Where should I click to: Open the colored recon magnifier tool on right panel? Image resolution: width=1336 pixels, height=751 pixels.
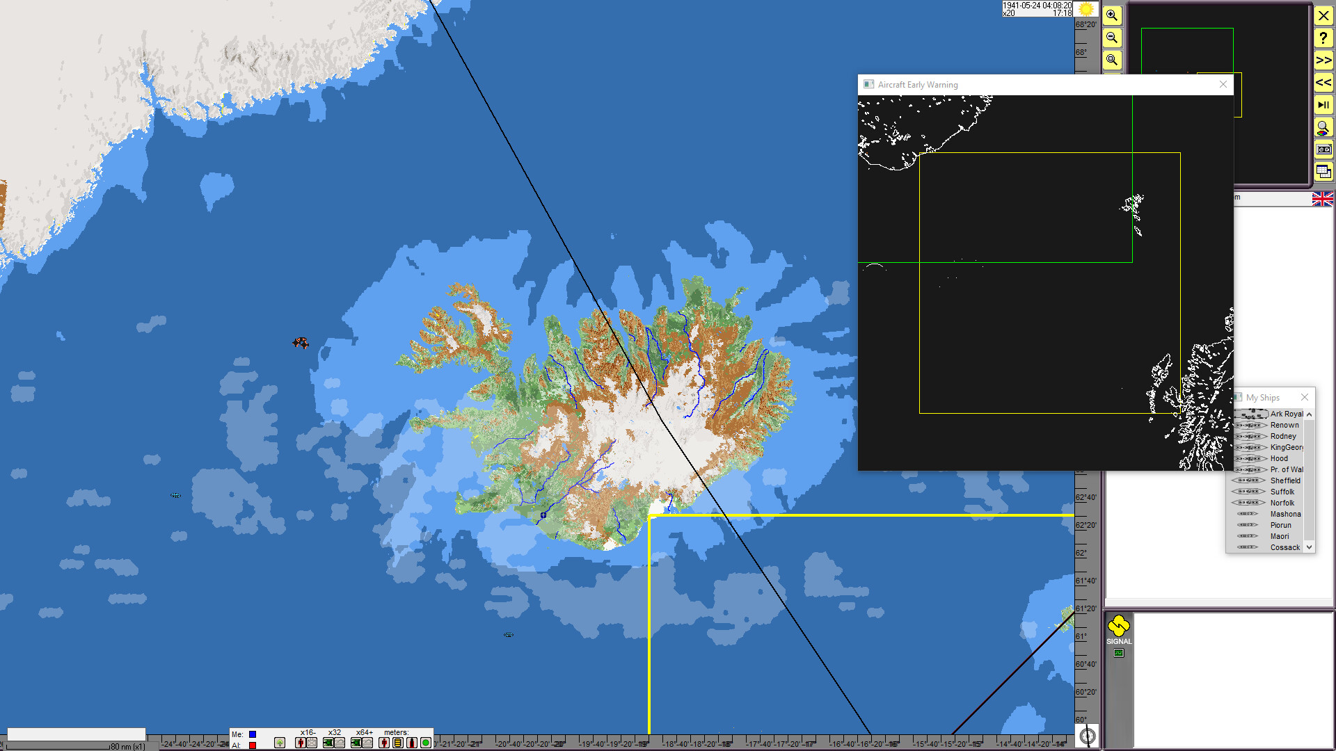(x=1323, y=128)
